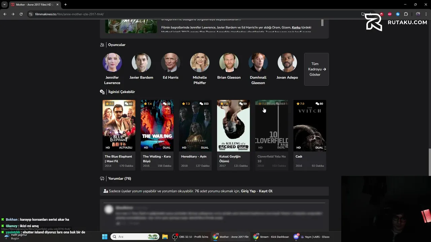Click the Mother! movie poster image
This screenshot has height=242, width=431.
click(131, 26)
